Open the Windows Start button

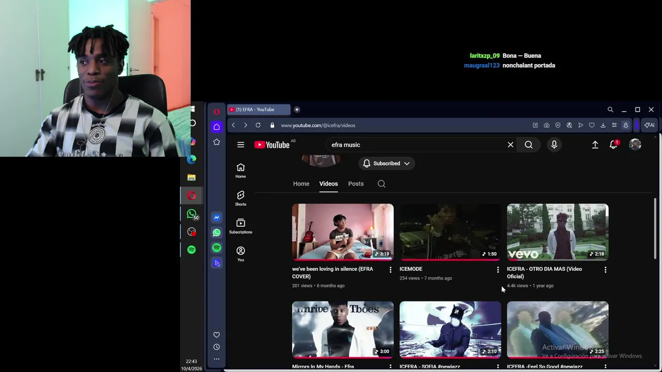[192, 109]
